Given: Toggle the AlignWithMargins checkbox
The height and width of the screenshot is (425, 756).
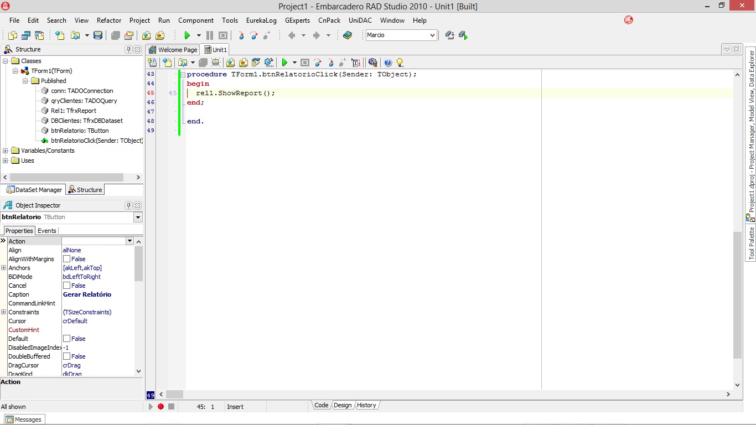Looking at the screenshot, I should (66, 259).
